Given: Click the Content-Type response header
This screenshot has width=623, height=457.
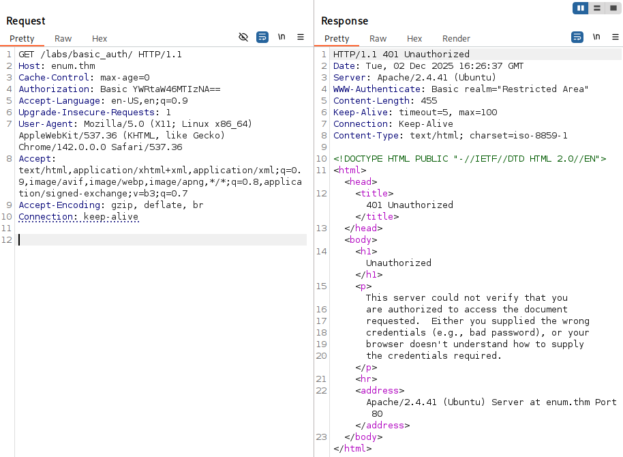Looking at the screenshot, I should pyautogui.click(x=450, y=135).
